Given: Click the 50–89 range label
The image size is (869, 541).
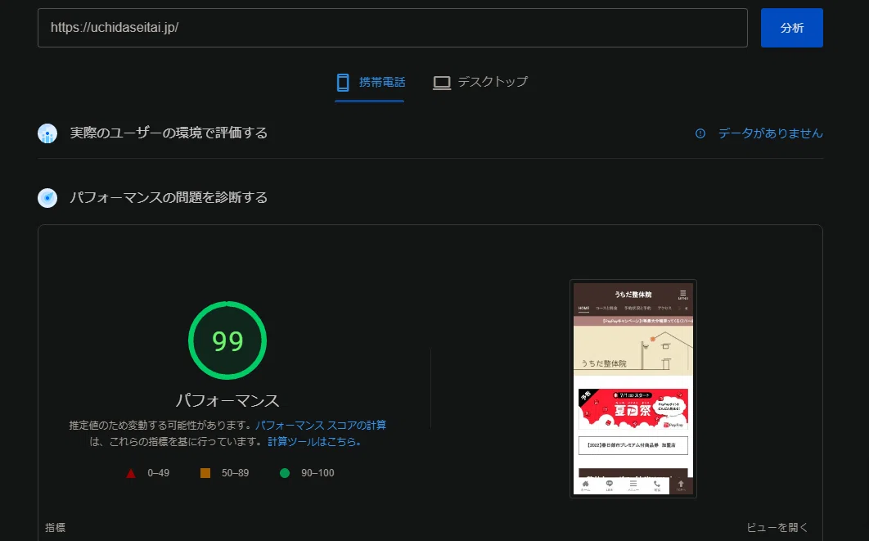Looking at the screenshot, I should click(235, 473).
